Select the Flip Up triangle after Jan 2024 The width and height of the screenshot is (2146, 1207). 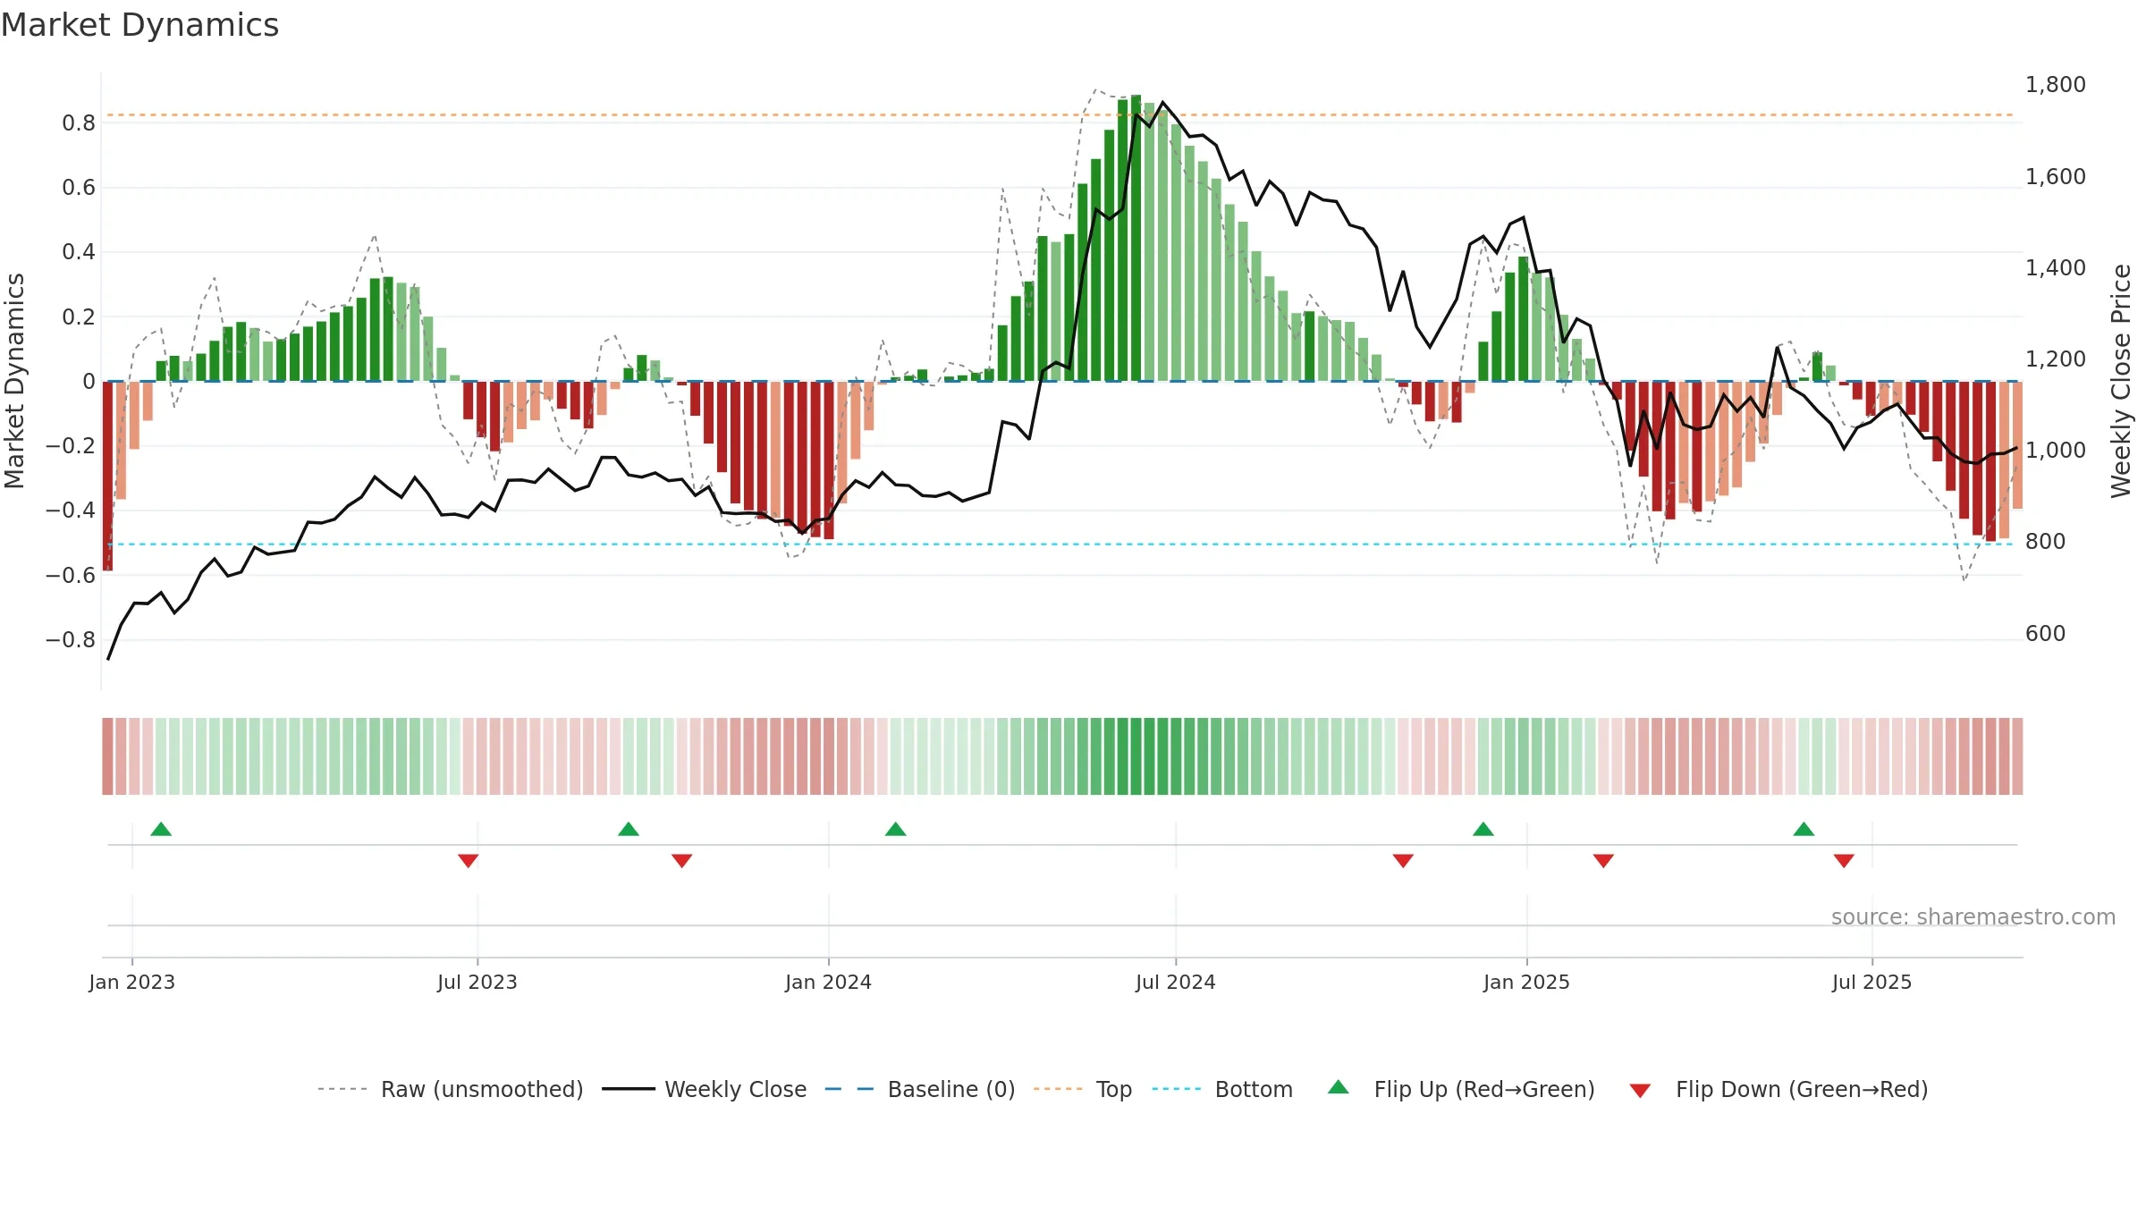(x=896, y=830)
